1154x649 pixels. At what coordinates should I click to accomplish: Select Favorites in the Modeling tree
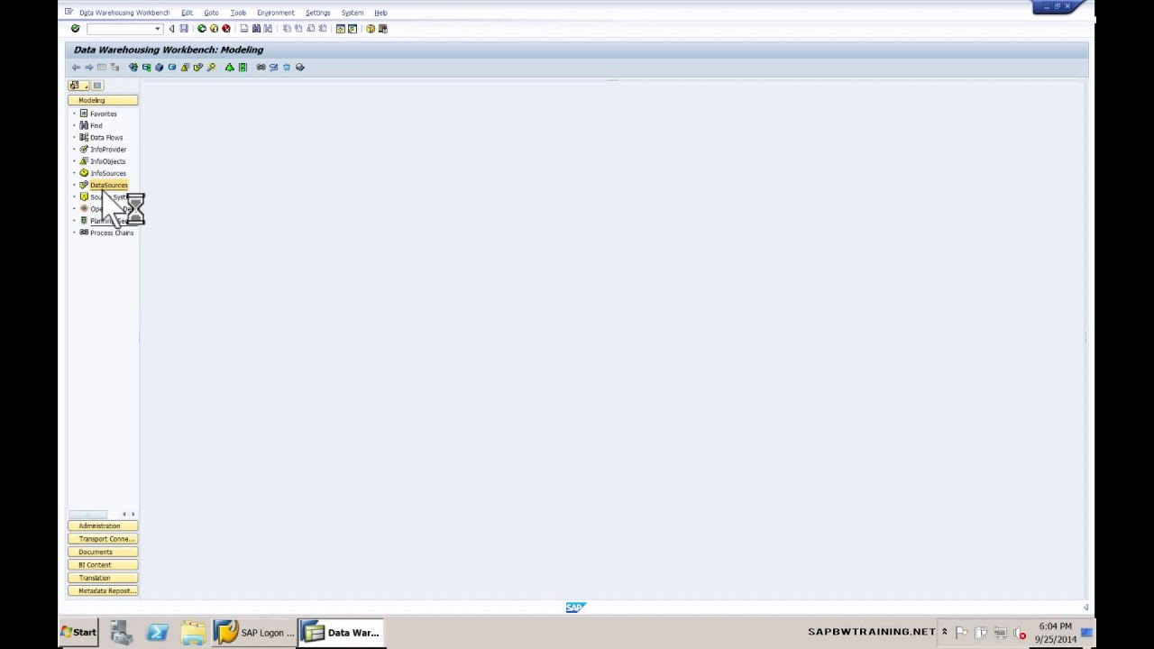pos(103,114)
